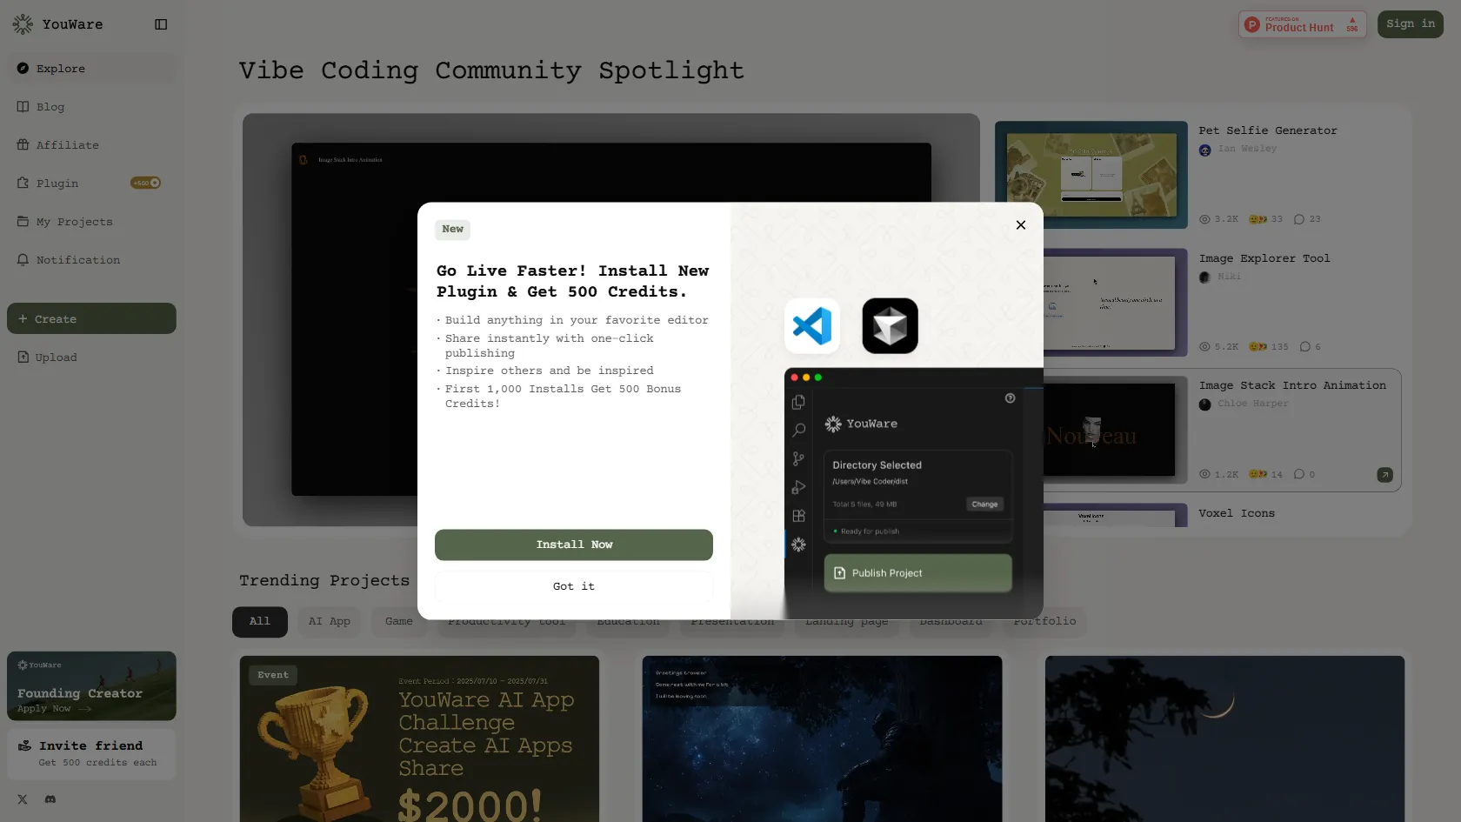Screen dimensions: 1461x822
Task: Click the VS Code icon in the dialog
Action: tap(812, 326)
